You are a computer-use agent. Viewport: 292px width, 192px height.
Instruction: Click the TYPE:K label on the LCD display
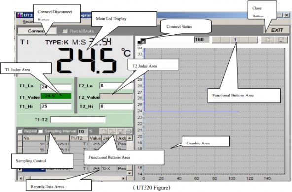[x=57, y=42]
